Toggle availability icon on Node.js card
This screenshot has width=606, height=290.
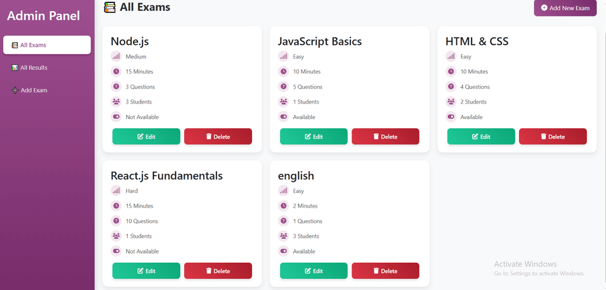(x=116, y=117)
